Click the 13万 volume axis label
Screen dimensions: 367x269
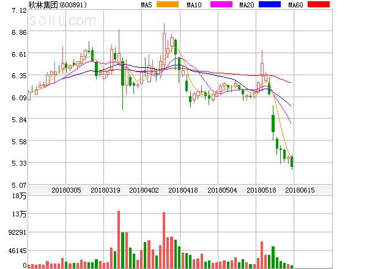pyautogui.click(x=19, y=214)
